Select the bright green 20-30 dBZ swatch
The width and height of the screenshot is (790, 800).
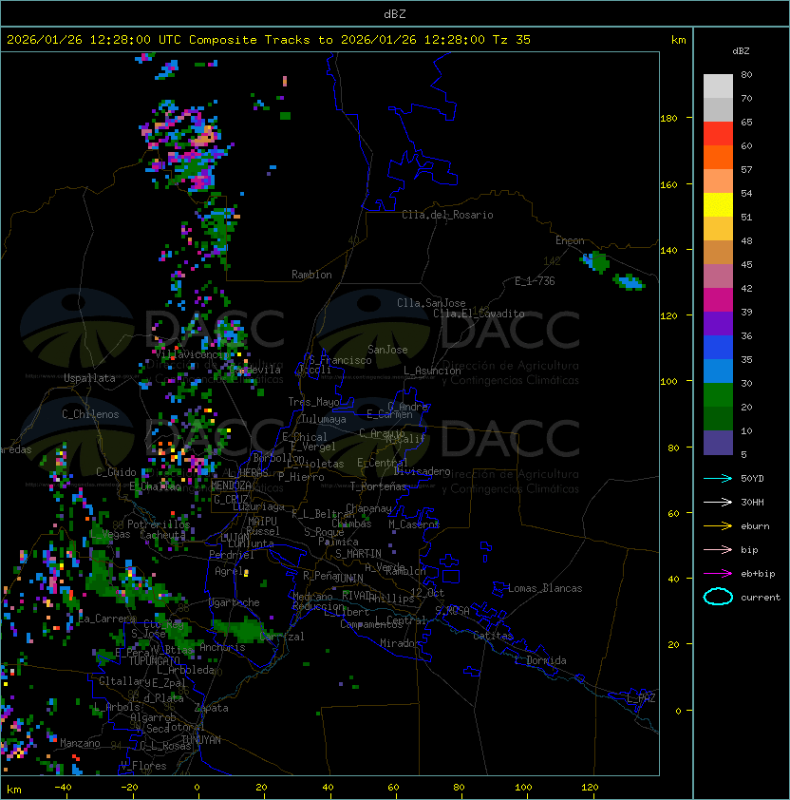click(718, 395)
